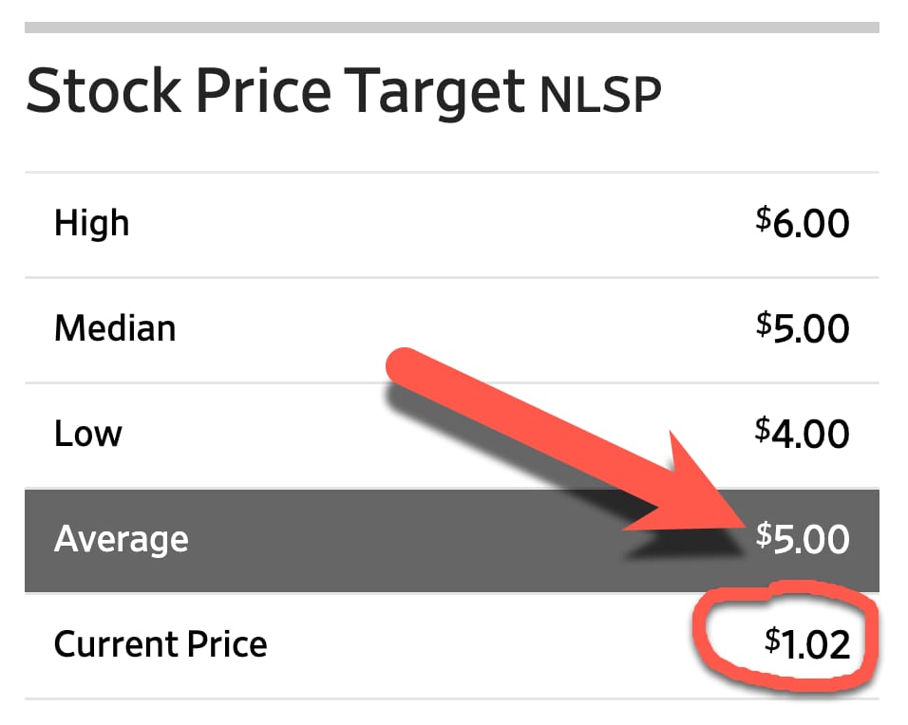908x725 pixels.
Task: Select the Average label in dark row
Action: 122,540
